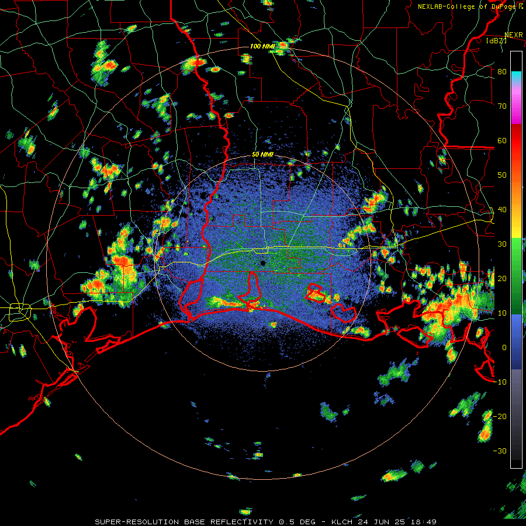Click the black KLCH radar site dot
This screenshot has height=526, width=526.
tap(263, 263)
